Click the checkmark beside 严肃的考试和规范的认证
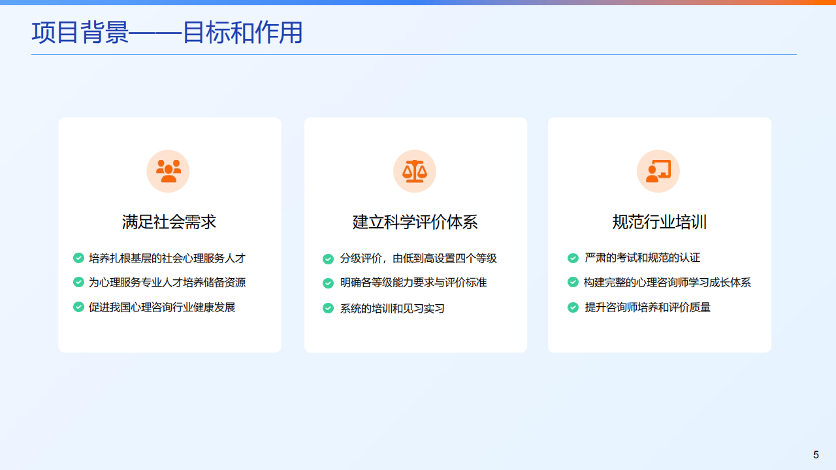Screen dimensions: 836x470 point(573,258)
